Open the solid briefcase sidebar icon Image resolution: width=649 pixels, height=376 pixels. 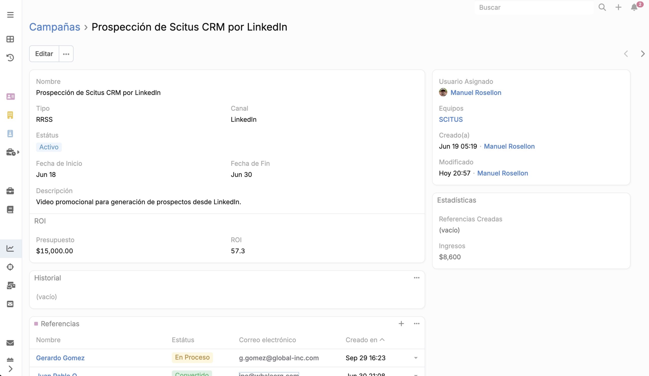(10, 191)
